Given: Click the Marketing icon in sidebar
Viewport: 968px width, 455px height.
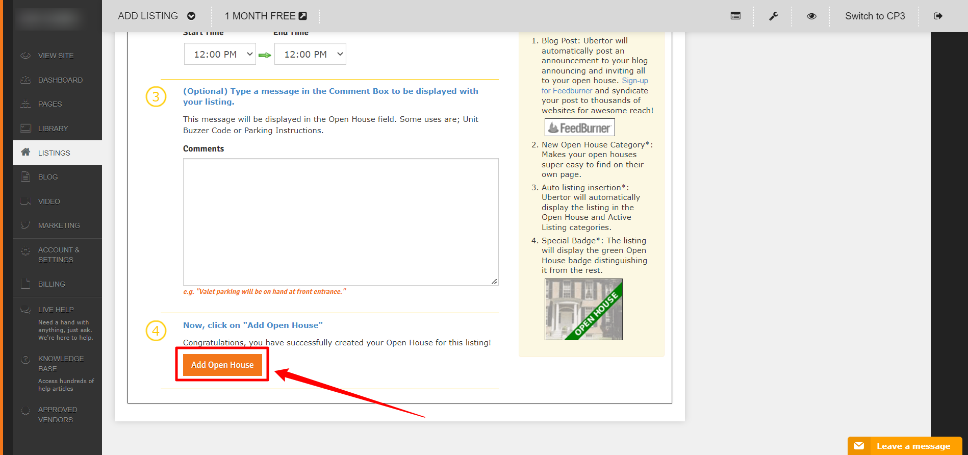Looking at the screenshot, I should click(x=26, y=225).
